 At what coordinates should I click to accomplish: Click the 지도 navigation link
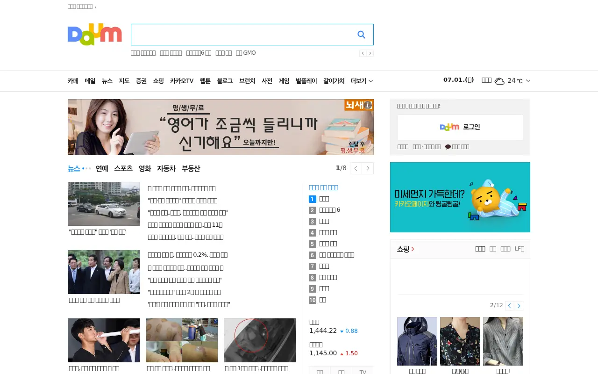pos(124,81)
